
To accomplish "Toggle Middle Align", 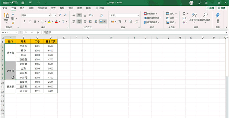I will 79,15.
